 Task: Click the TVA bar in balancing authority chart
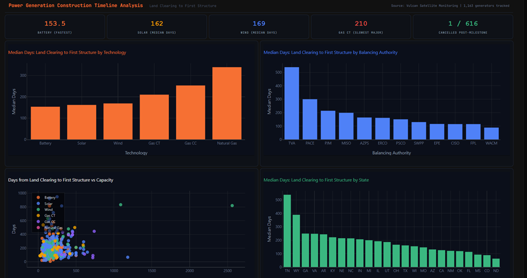[292, 104]
